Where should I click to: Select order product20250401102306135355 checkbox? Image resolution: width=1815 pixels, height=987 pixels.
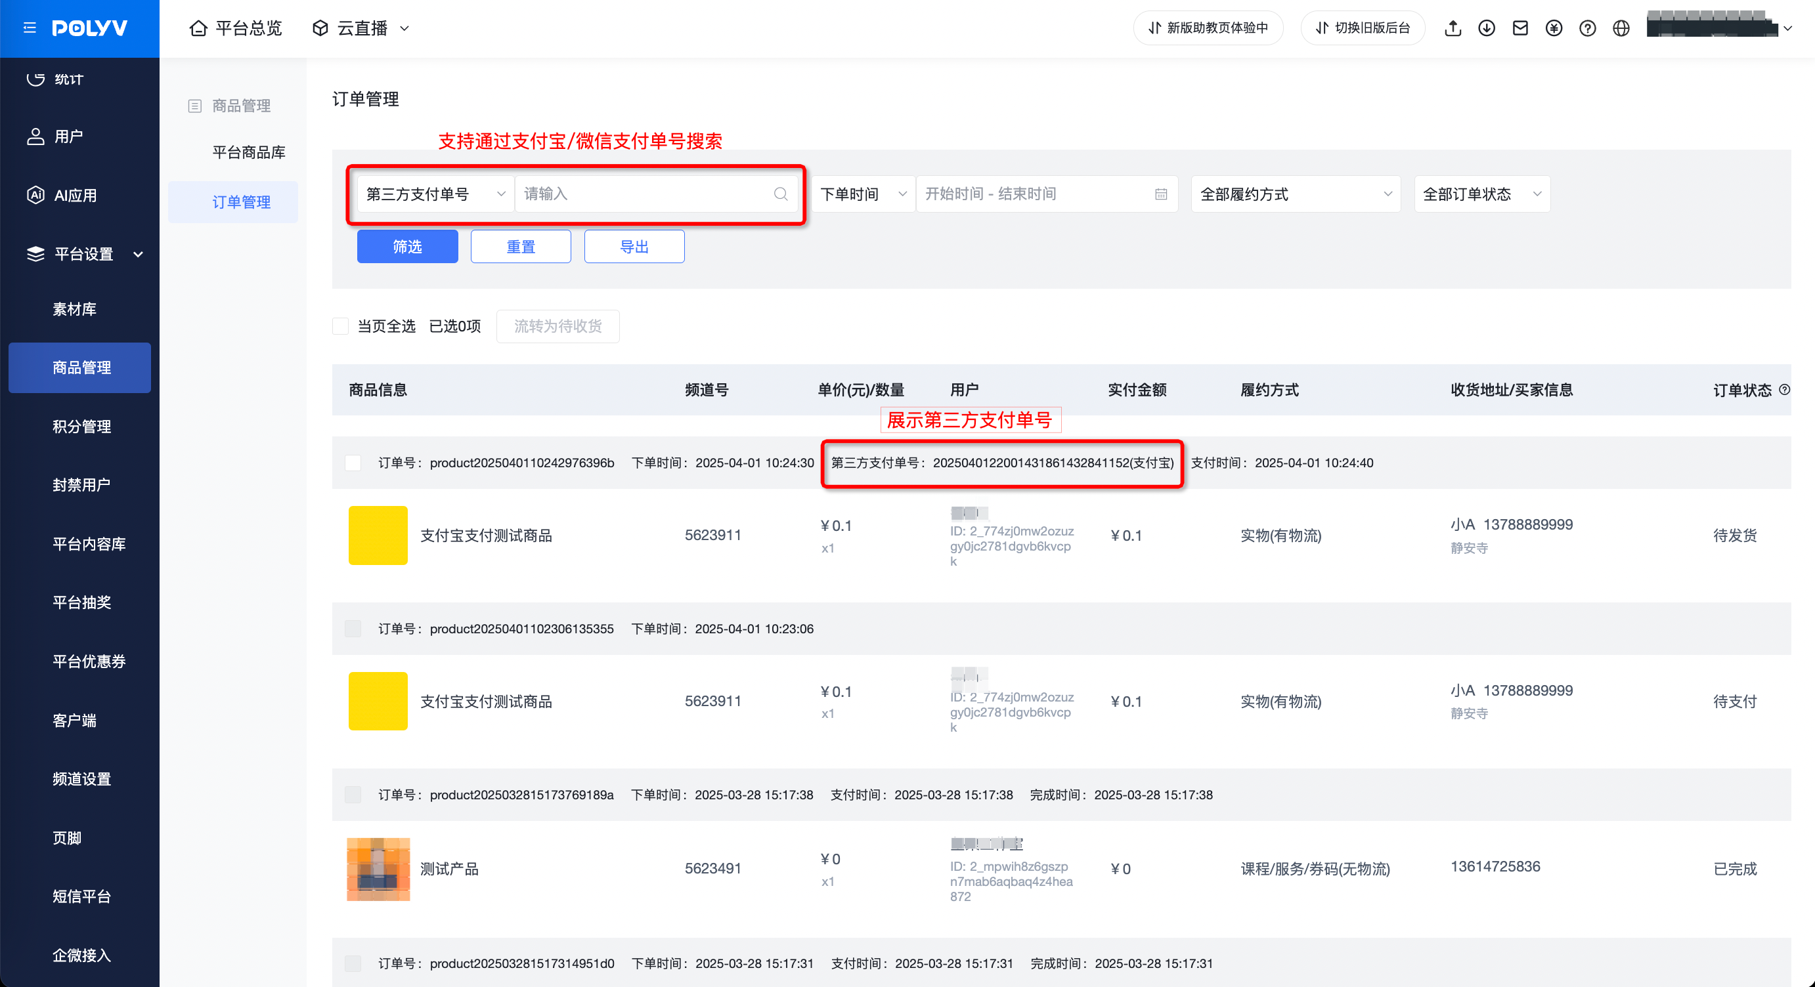point(353,629)
